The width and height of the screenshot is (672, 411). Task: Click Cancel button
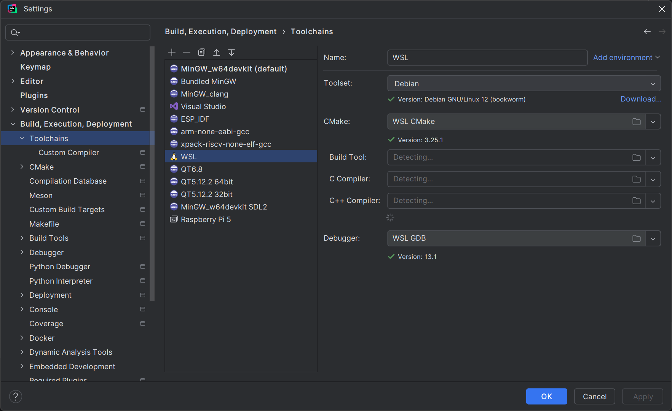594,397
